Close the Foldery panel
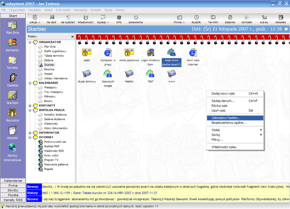Screen dimensions: 290x209 73,36
